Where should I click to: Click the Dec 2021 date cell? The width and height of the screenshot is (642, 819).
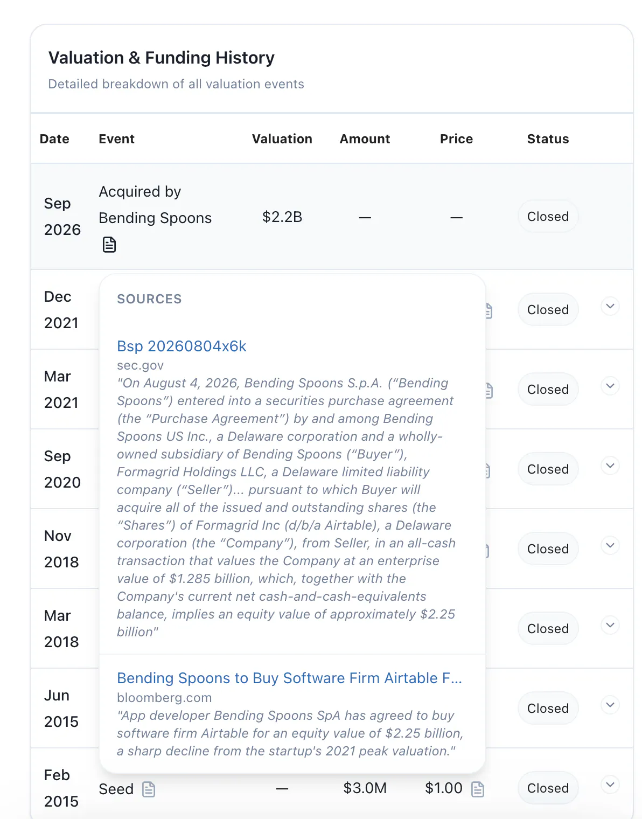point(61,310)
